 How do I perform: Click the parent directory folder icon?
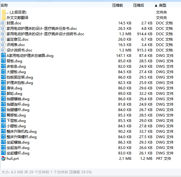4,12
